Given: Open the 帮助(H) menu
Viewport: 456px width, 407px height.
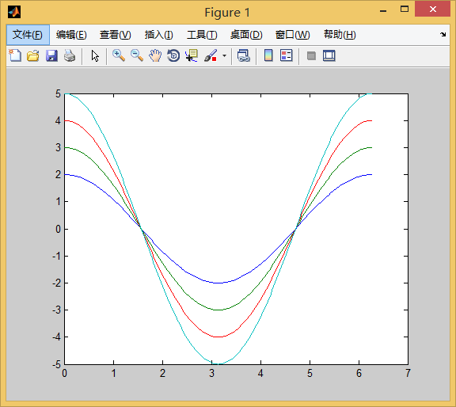Looking at the screenshot, I should [340, 35].
